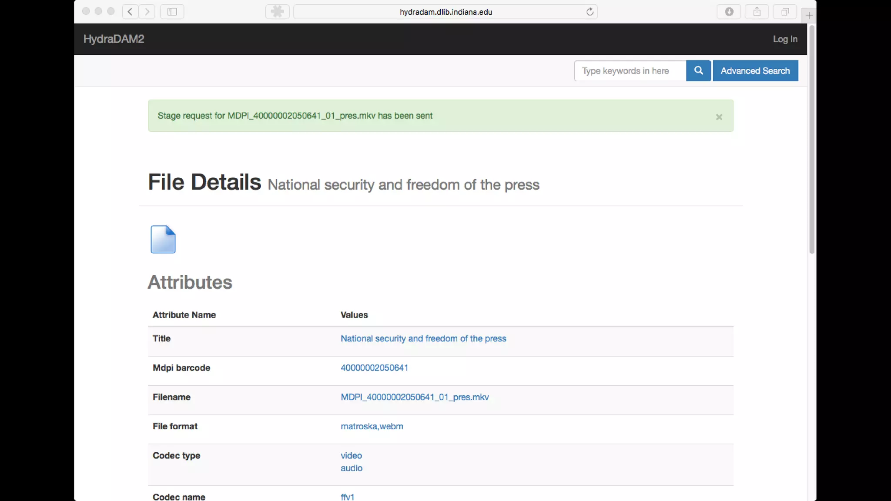Click the hydradam.dlib.indiana.edu address bar
891x501 pixels.
445,12
